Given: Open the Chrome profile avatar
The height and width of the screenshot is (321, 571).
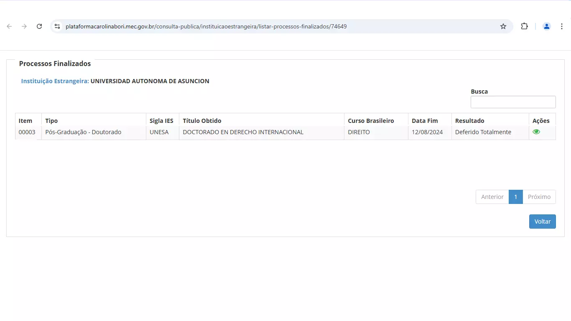Looking at the screenshot, I should [x=546, y=26].
